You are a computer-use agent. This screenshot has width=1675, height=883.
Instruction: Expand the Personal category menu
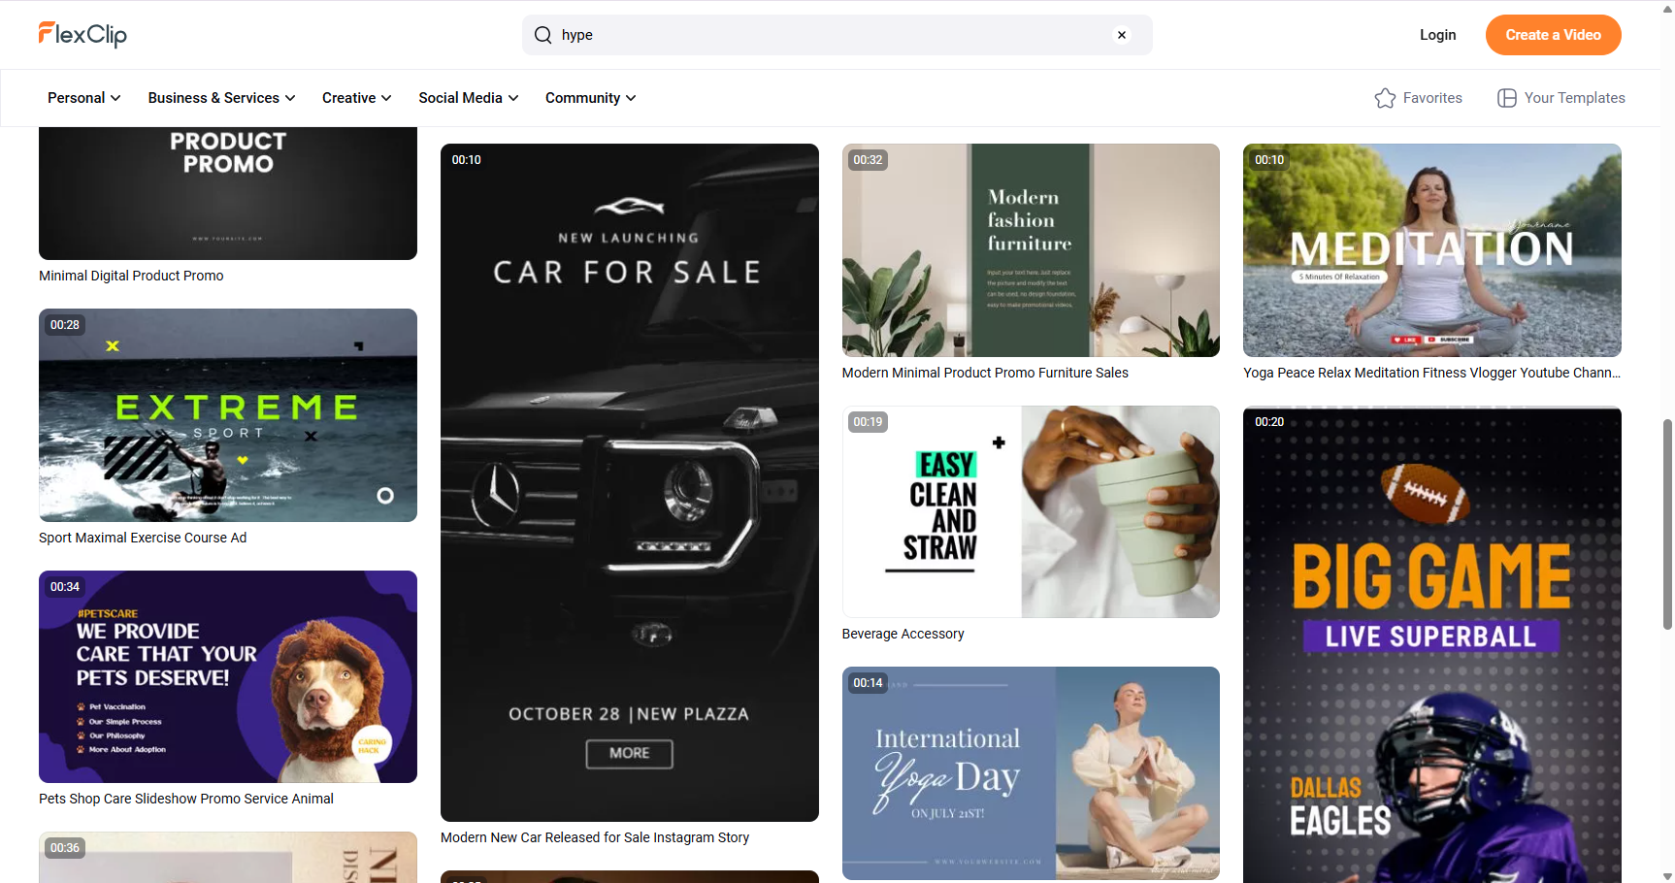coord(84,98)
